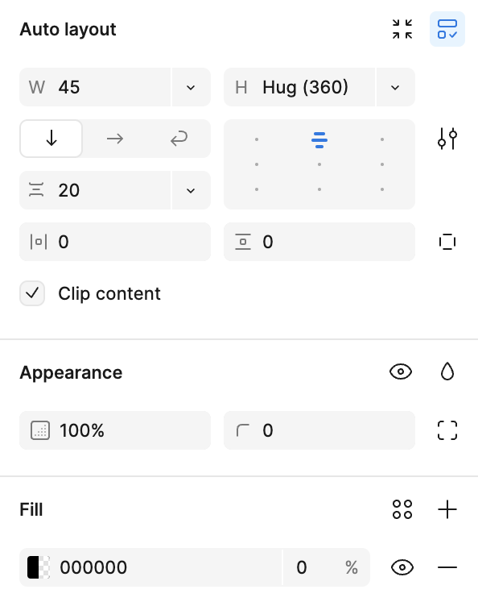Hide the 000000 fill using eye icon
The image size is (478, 606).
pyautogui.click(x=402, y=567)
